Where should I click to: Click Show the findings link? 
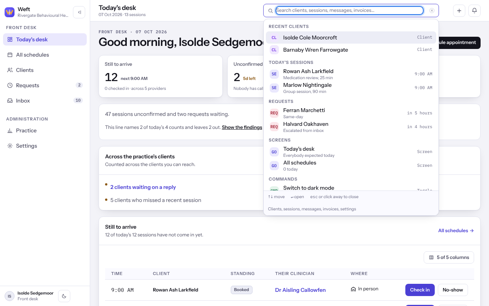point(242,127)
